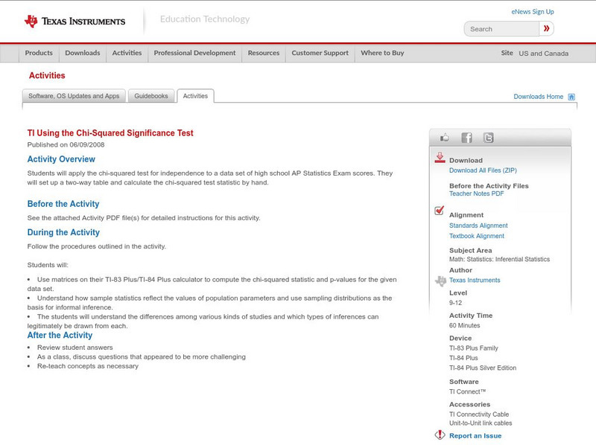Open the Products menu
596x445 pixels.
click(x=39, y=54)
